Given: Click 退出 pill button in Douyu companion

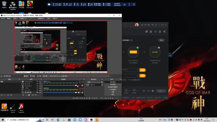Looking at the screenshot, I should click(161, 40).
